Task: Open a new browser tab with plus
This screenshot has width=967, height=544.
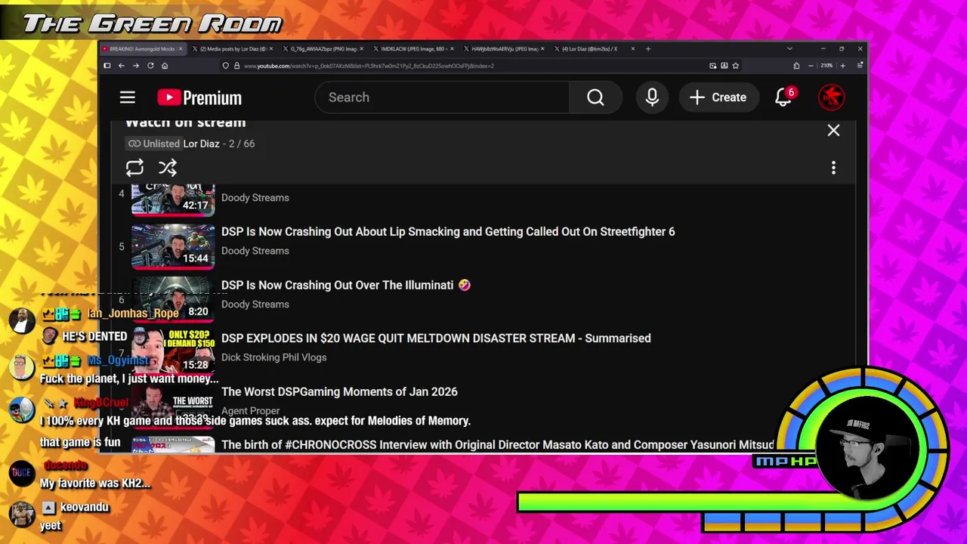Action: 647,48
